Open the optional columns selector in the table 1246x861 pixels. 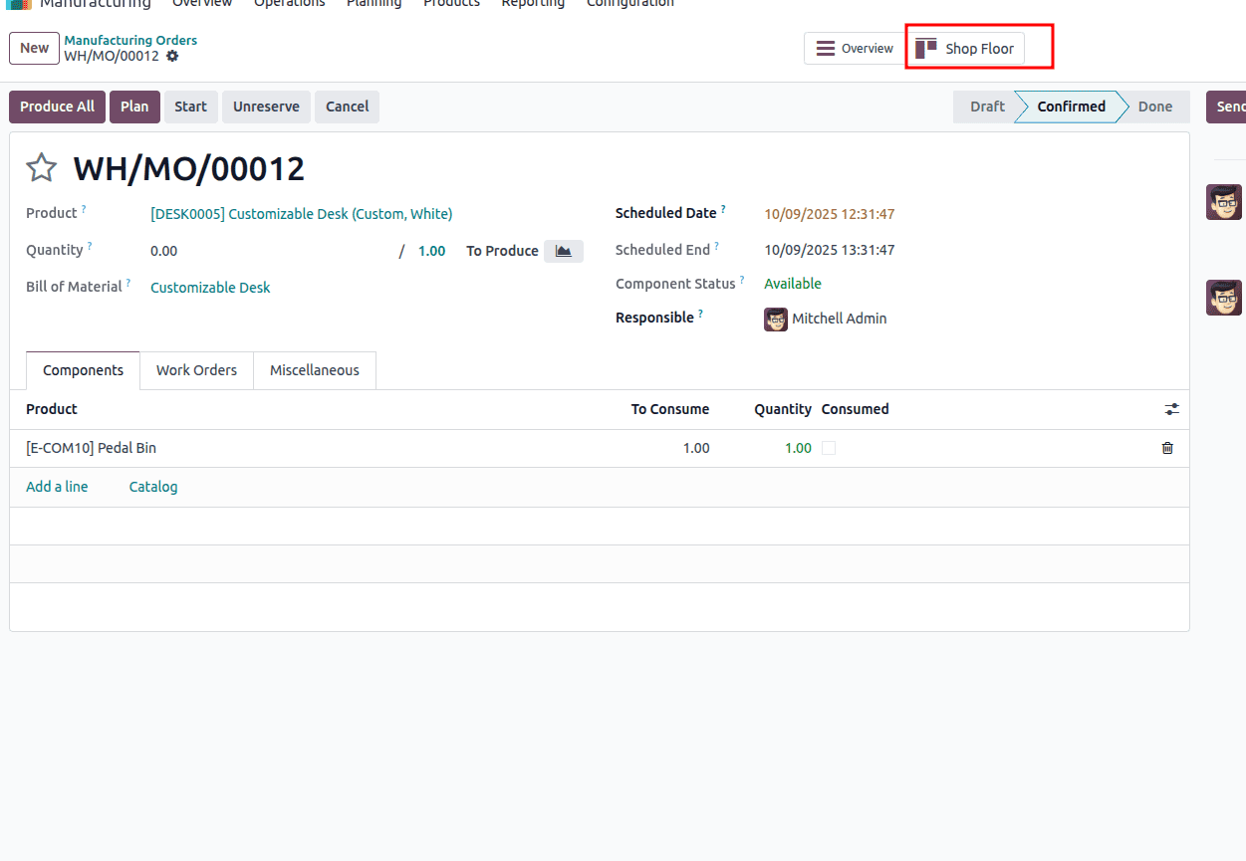click(1171, 409)
